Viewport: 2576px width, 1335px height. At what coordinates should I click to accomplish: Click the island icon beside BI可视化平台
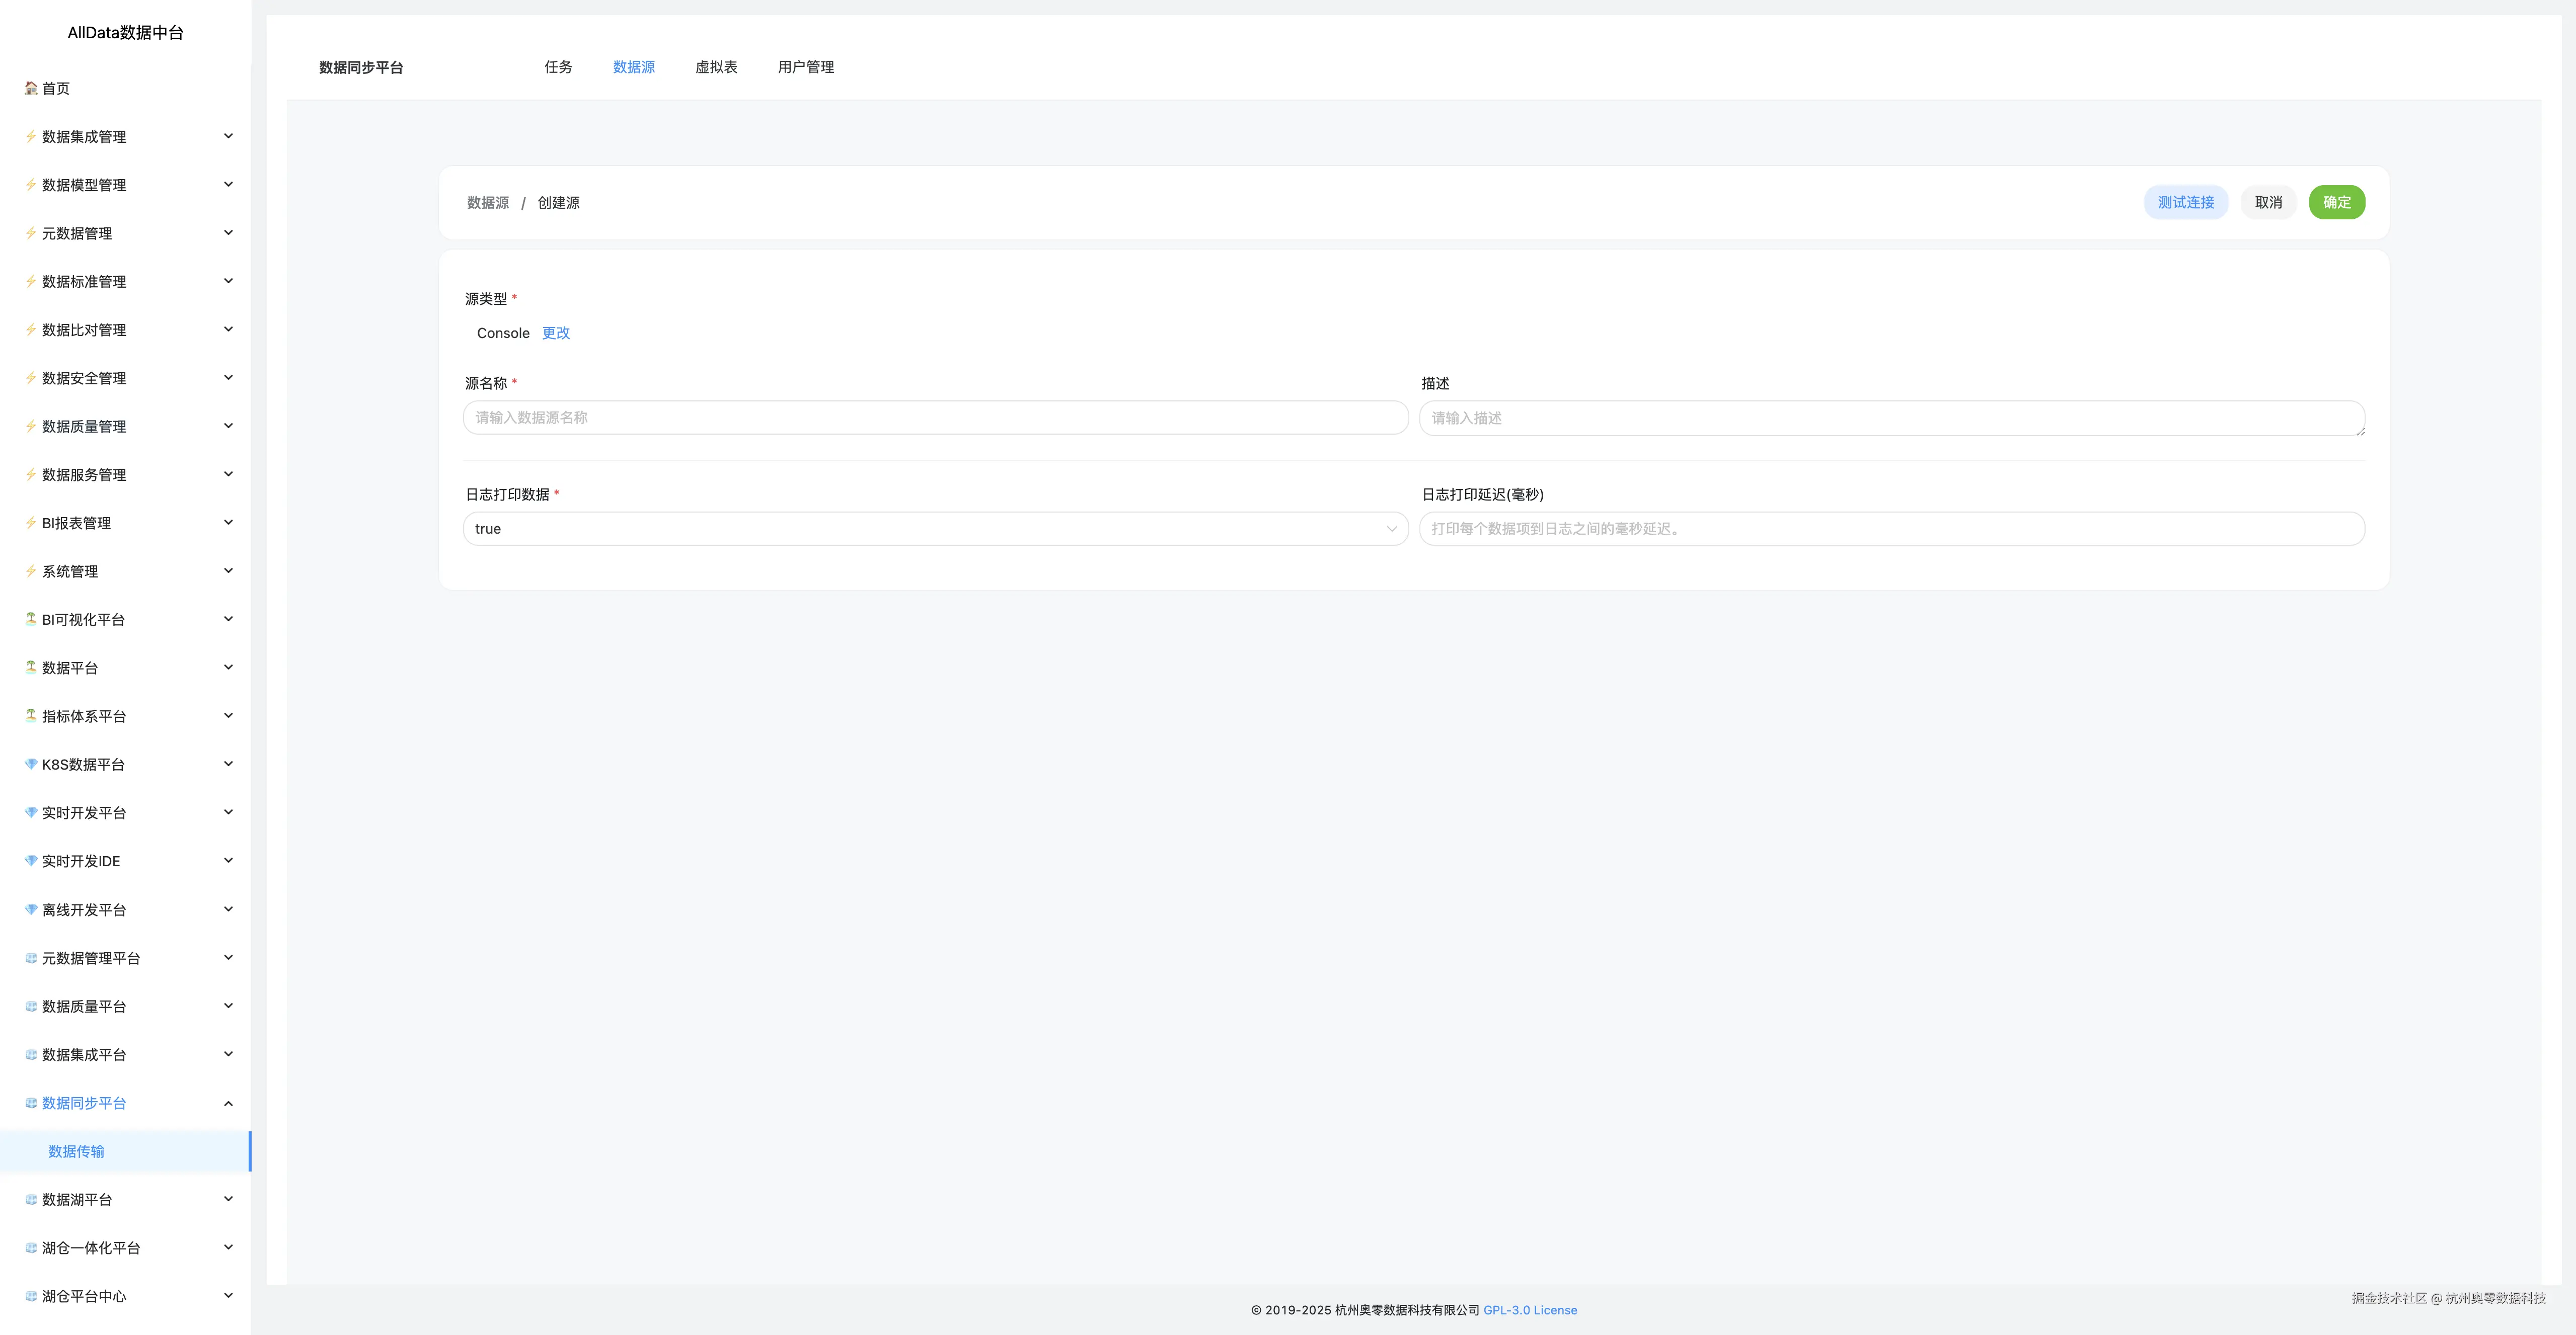31,619
